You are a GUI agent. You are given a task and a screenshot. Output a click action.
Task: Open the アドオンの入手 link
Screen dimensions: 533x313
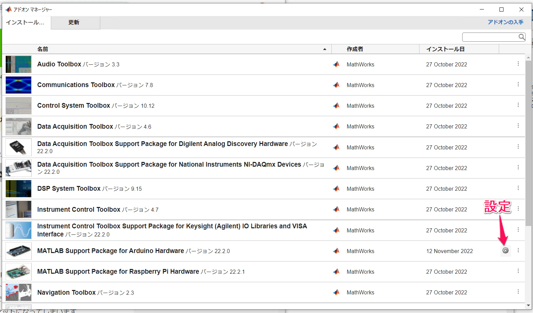506,22
